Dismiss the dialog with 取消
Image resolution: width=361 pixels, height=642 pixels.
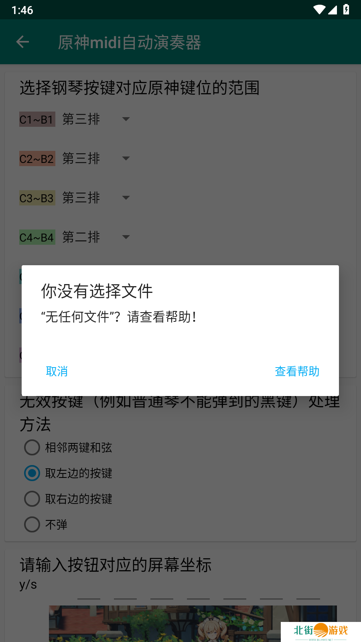pos(57,371)
